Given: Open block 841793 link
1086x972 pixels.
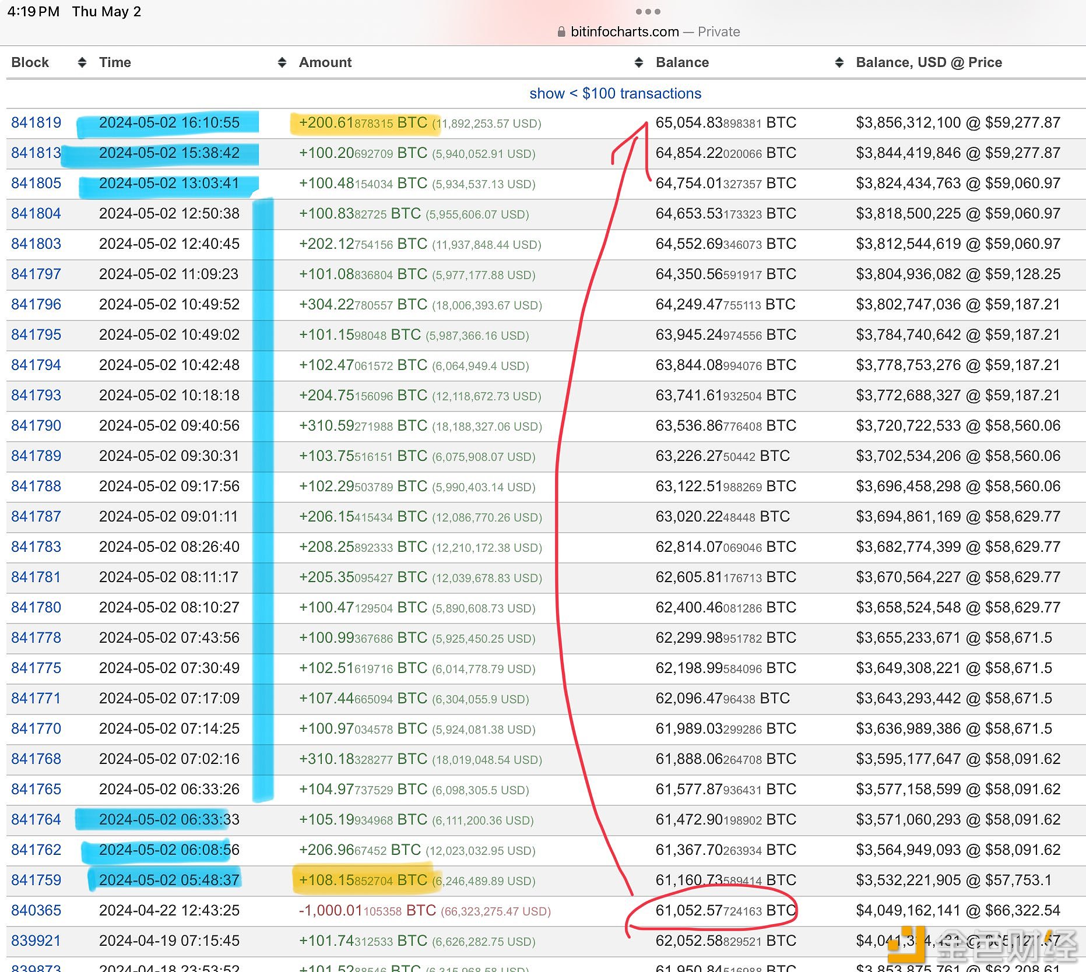Looking at the screenshot, I should click(x=36, y=395).
